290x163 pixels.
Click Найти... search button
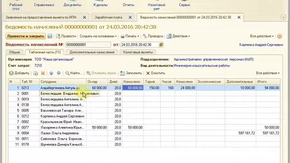[x=73, y=73]
